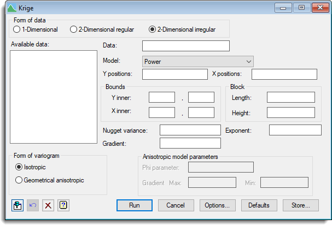Click the Defaults button
The image size is (332, 225).
259,205
